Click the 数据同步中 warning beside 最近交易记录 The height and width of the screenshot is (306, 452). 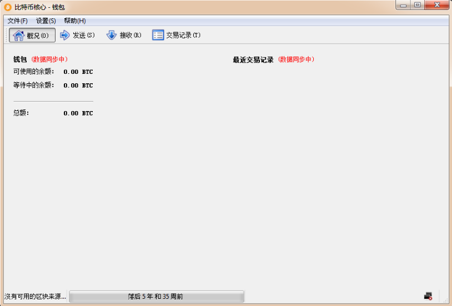tap(296, 59)
